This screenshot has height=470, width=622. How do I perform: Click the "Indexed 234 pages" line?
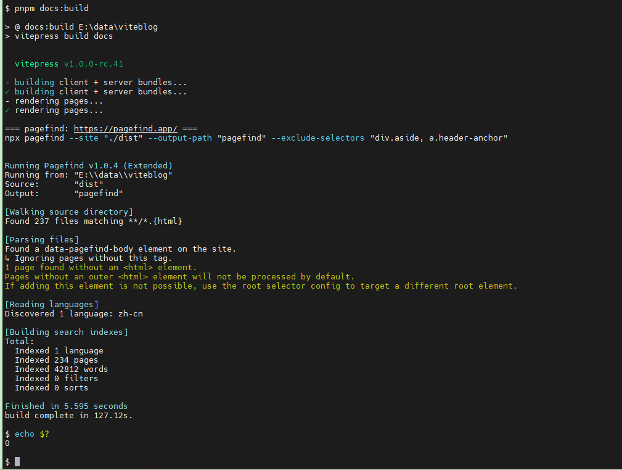click(56, 360)
